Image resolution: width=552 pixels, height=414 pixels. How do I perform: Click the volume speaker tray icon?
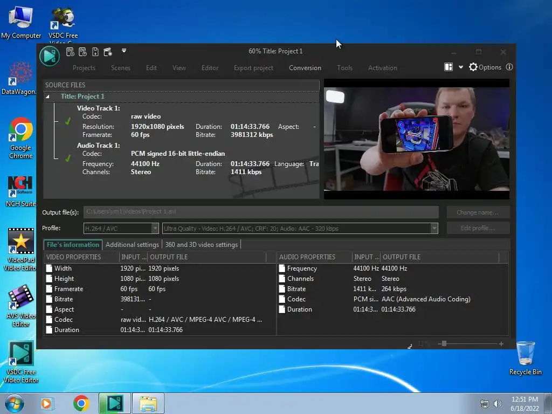point(498,404)
